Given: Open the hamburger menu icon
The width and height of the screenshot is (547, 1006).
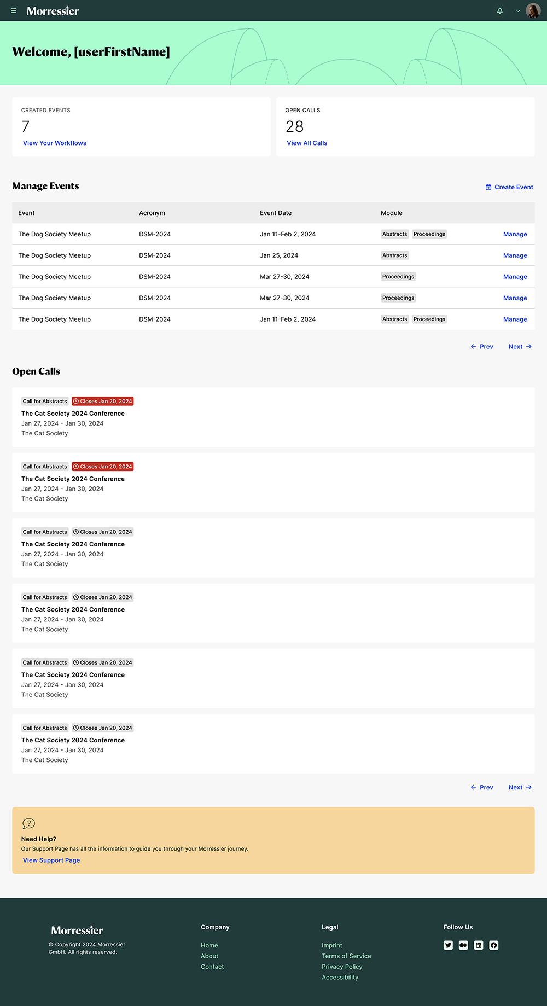Looking at the screenshot, I should tap(14, 11).
